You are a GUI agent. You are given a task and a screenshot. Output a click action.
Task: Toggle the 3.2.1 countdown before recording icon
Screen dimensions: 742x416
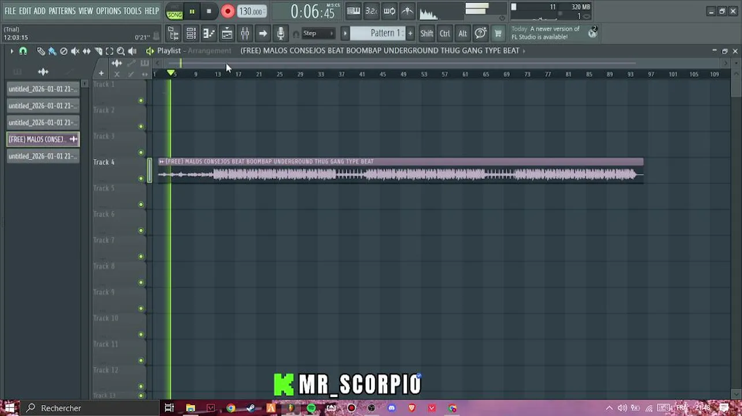coord(372,11)
